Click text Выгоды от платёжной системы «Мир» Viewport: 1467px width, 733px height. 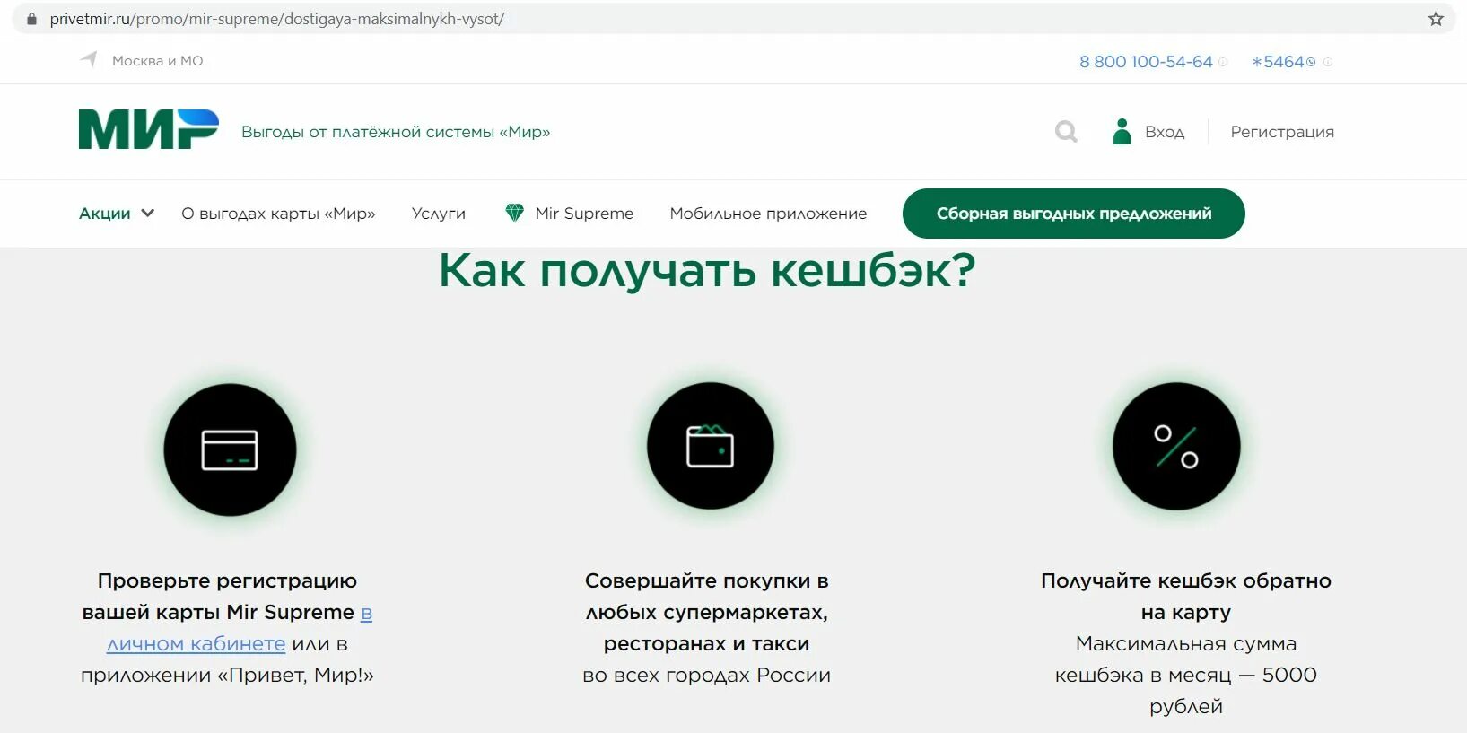tap(396, 132)
